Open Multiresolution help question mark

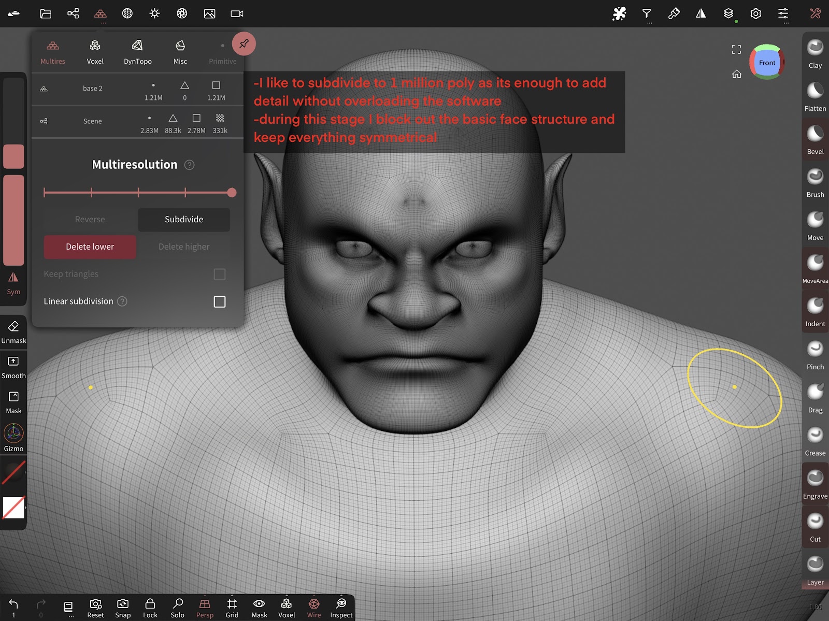click(190, 165)
